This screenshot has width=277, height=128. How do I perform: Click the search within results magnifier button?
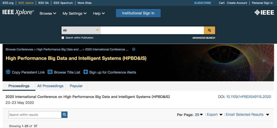coord(64,115)
